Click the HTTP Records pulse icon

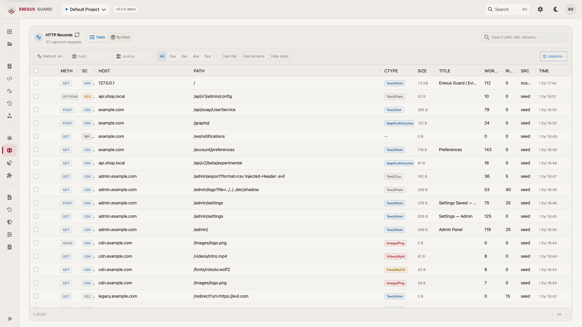38,37
